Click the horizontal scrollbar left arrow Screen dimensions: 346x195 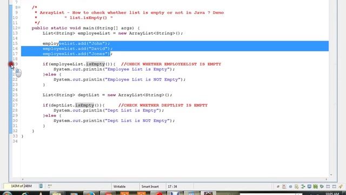[x=23, y=179]
